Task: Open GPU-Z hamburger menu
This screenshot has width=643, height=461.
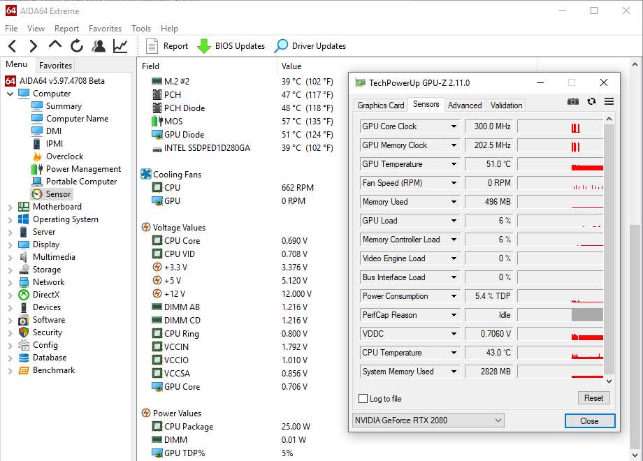Action: pos(609,101)
